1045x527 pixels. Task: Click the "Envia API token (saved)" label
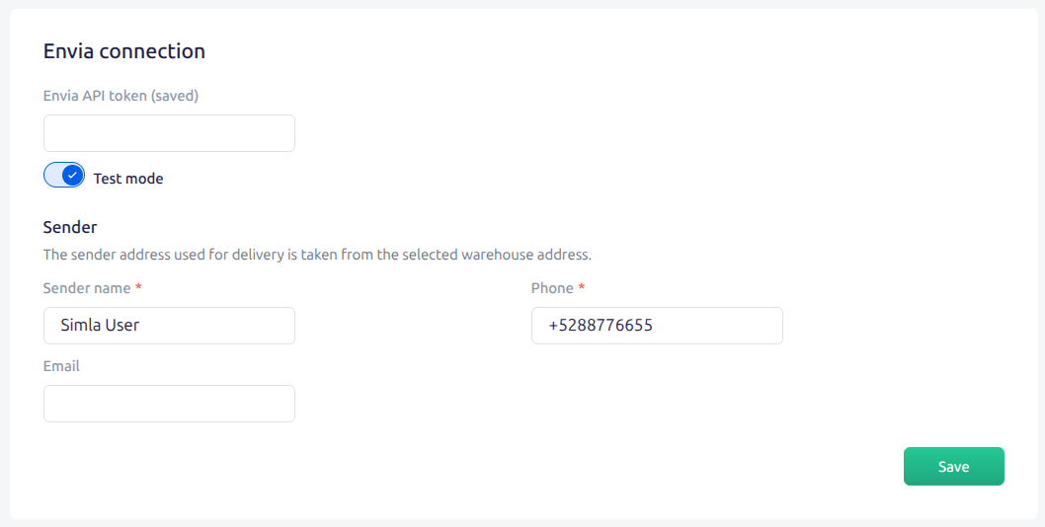click(121, 96)
